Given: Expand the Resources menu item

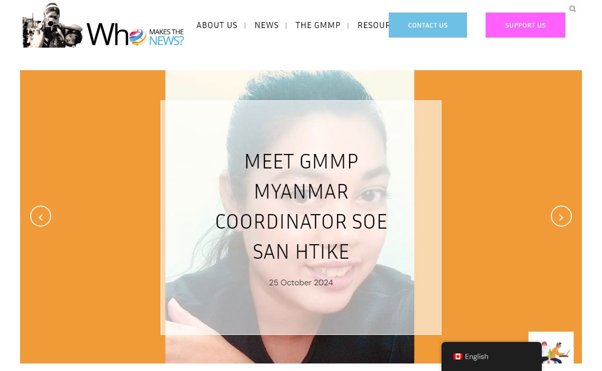Looking at the screenshot, I should (373, 25).
